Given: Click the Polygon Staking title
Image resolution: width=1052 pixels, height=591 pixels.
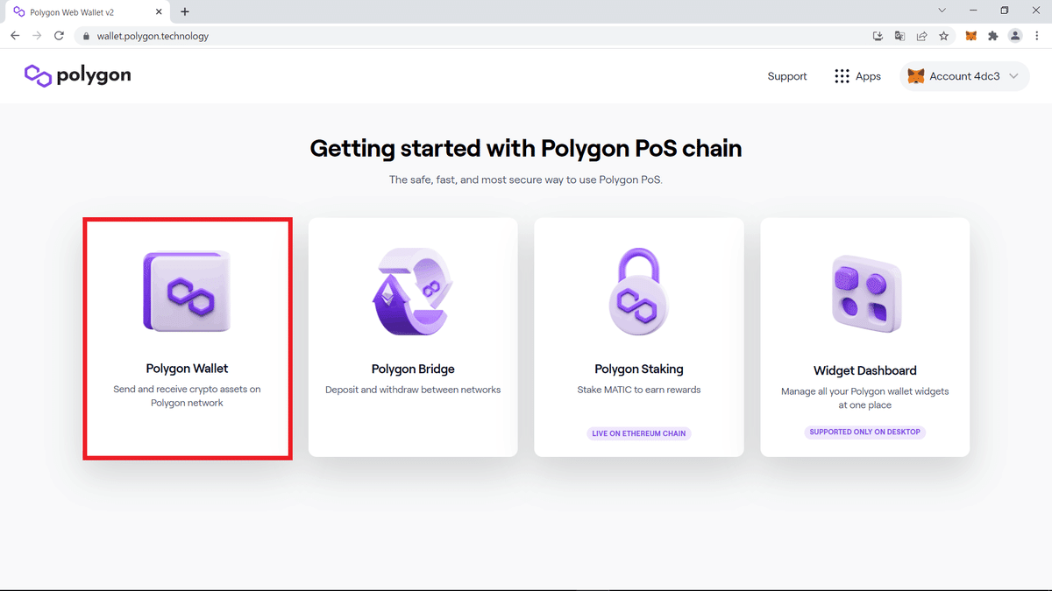Looking at the screenshot, I should [639, 369].
